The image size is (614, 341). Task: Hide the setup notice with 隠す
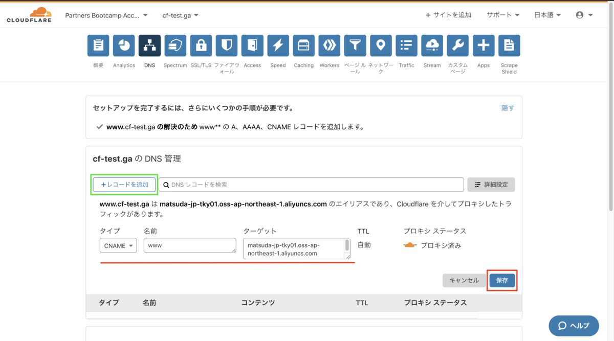[x=508, y=108]
